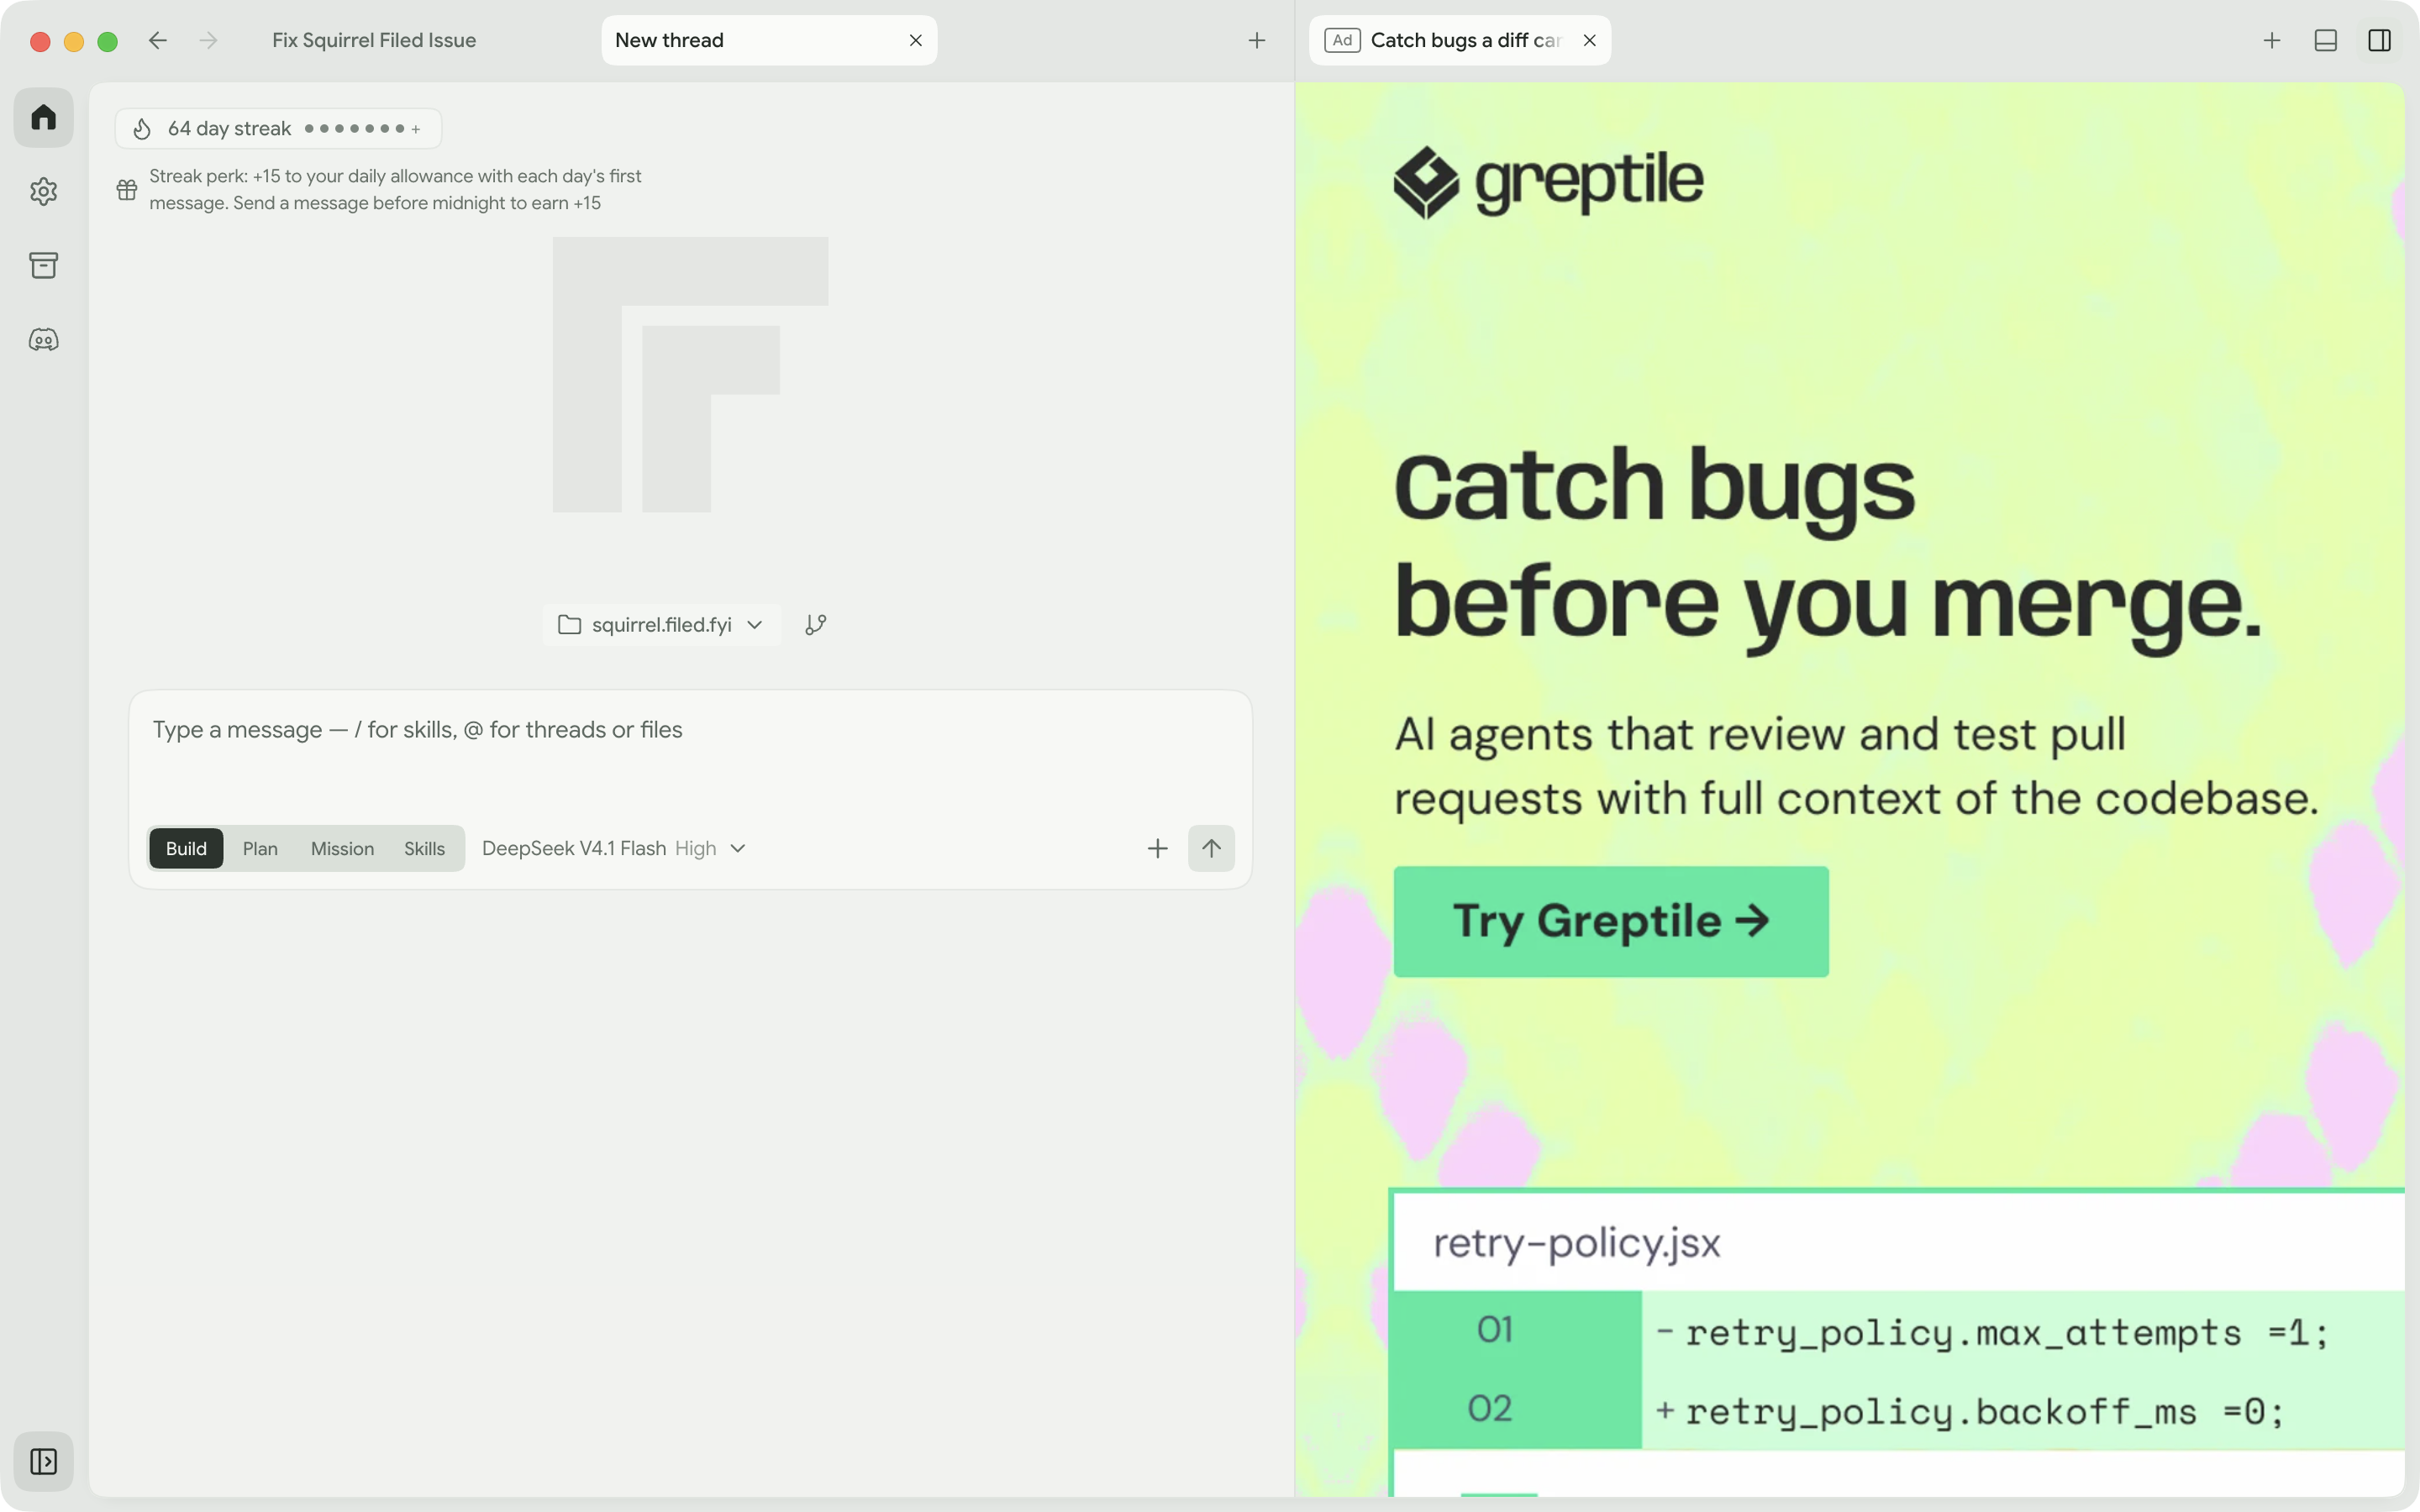2420x1512 pixels.
Task: Send message with up arrow button
Action: [1211, 848]
